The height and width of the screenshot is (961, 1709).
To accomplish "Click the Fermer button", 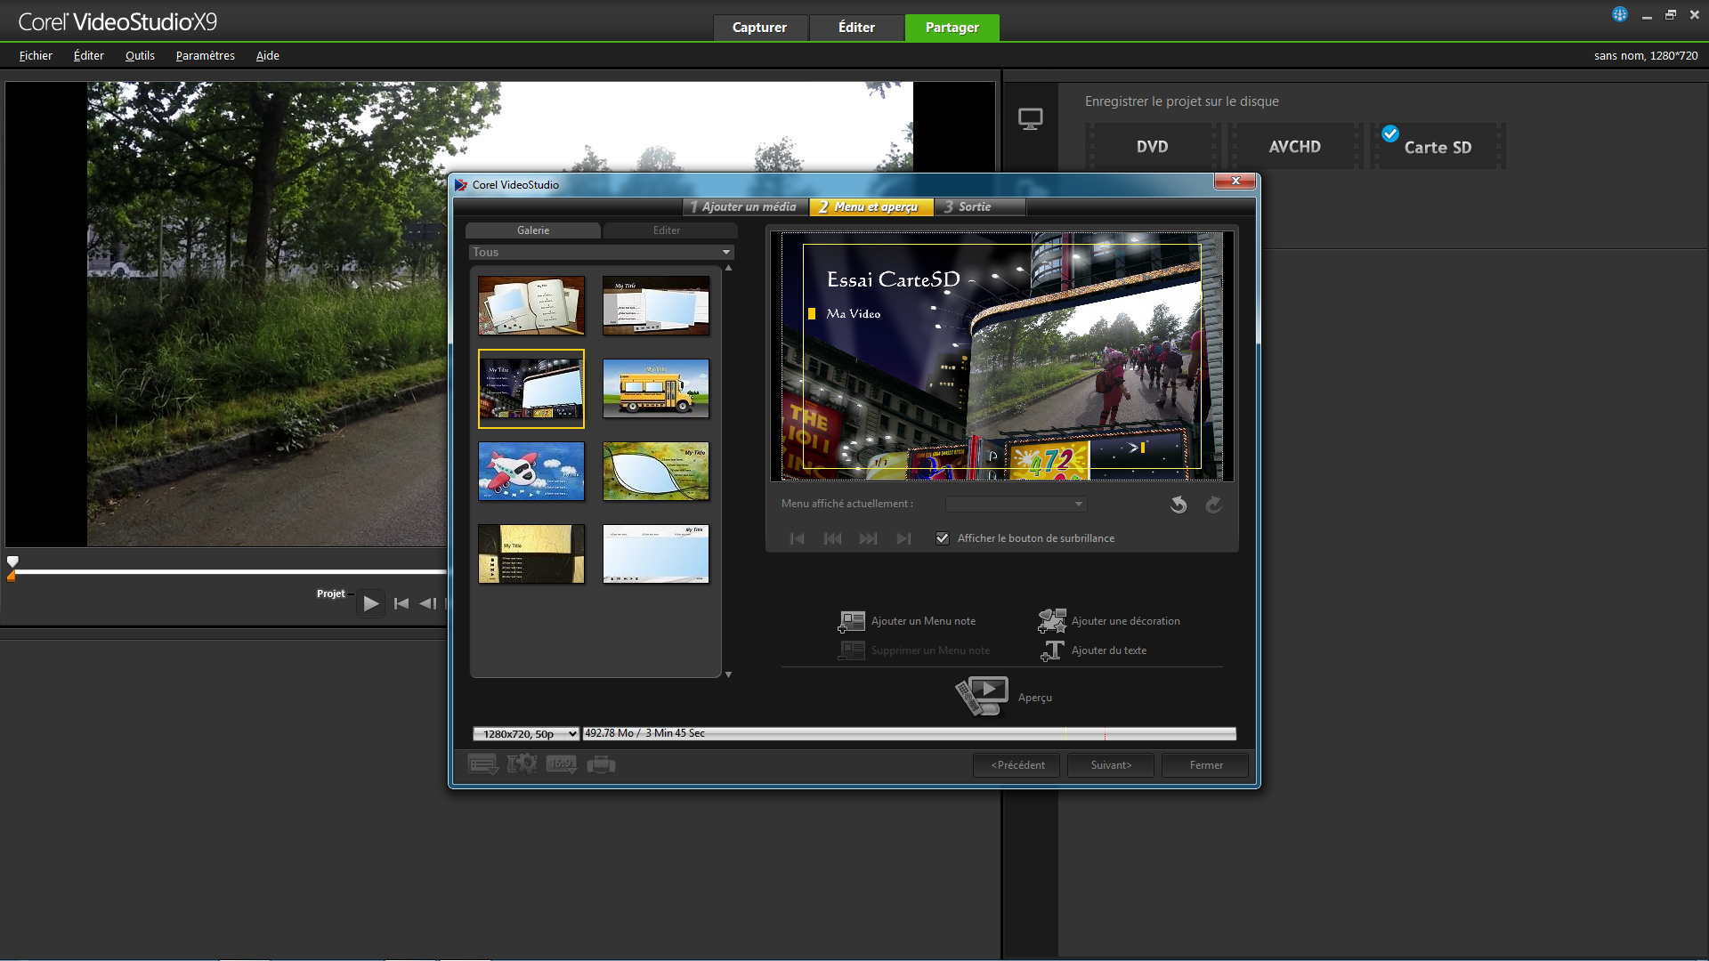I will (1206, 765).
